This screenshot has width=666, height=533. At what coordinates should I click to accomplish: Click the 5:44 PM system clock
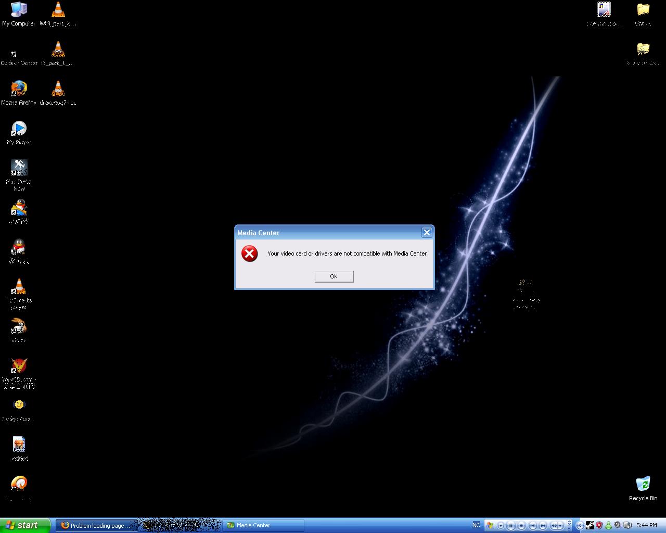(647, 525)
